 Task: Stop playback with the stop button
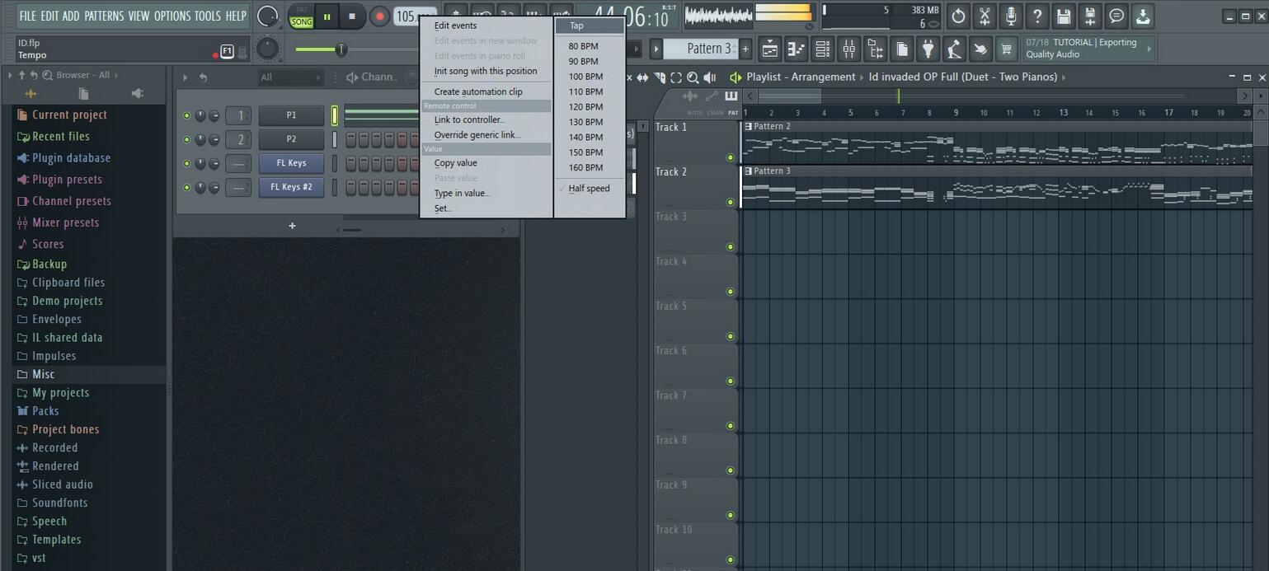click(352, 16)
